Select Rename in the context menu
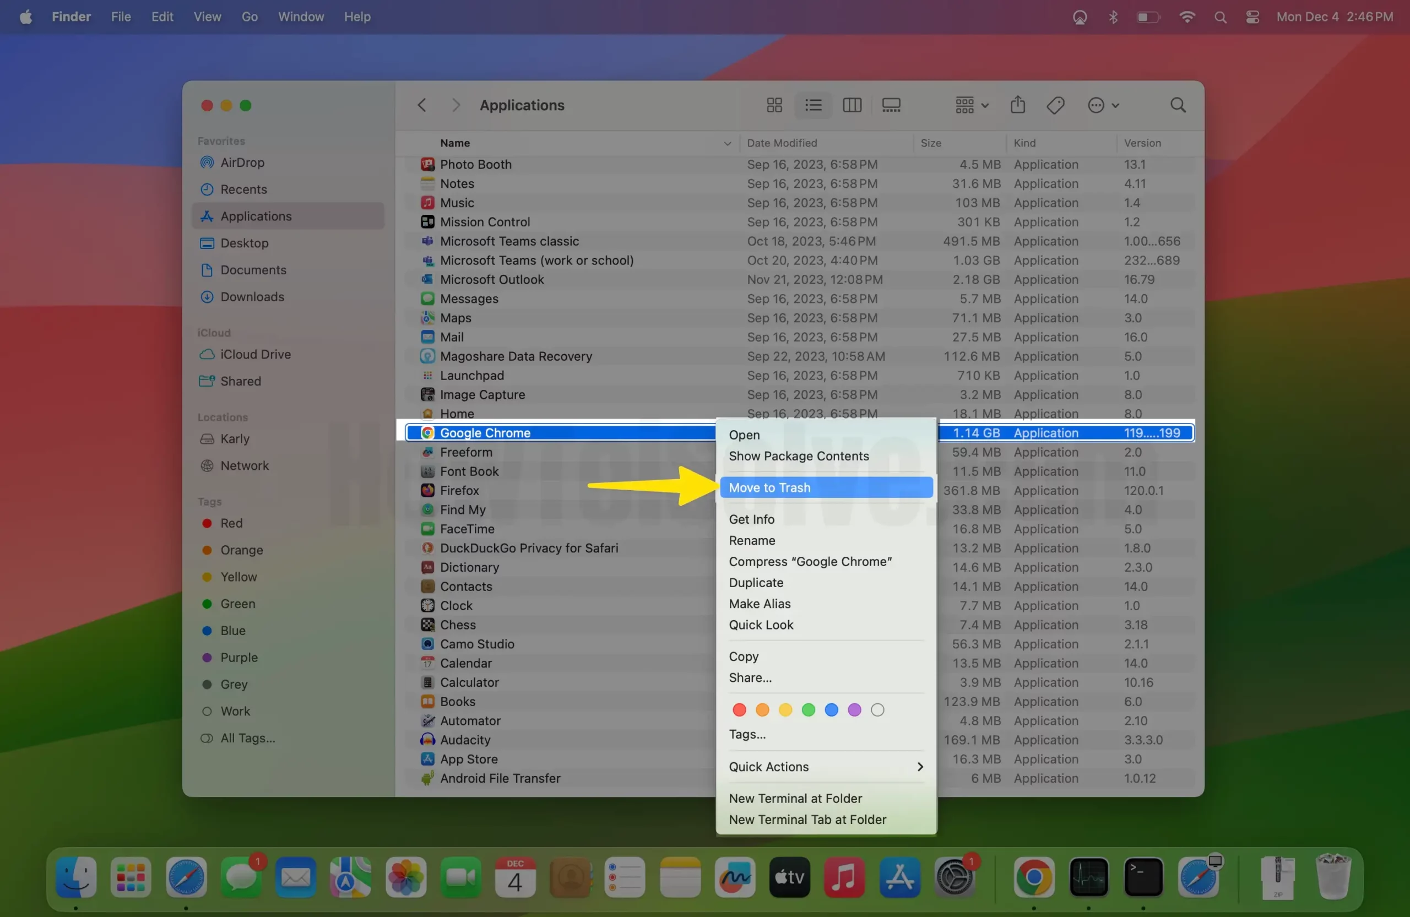 click(752, 540)
